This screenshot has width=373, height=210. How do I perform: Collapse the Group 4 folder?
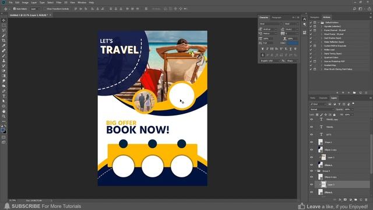316,171
